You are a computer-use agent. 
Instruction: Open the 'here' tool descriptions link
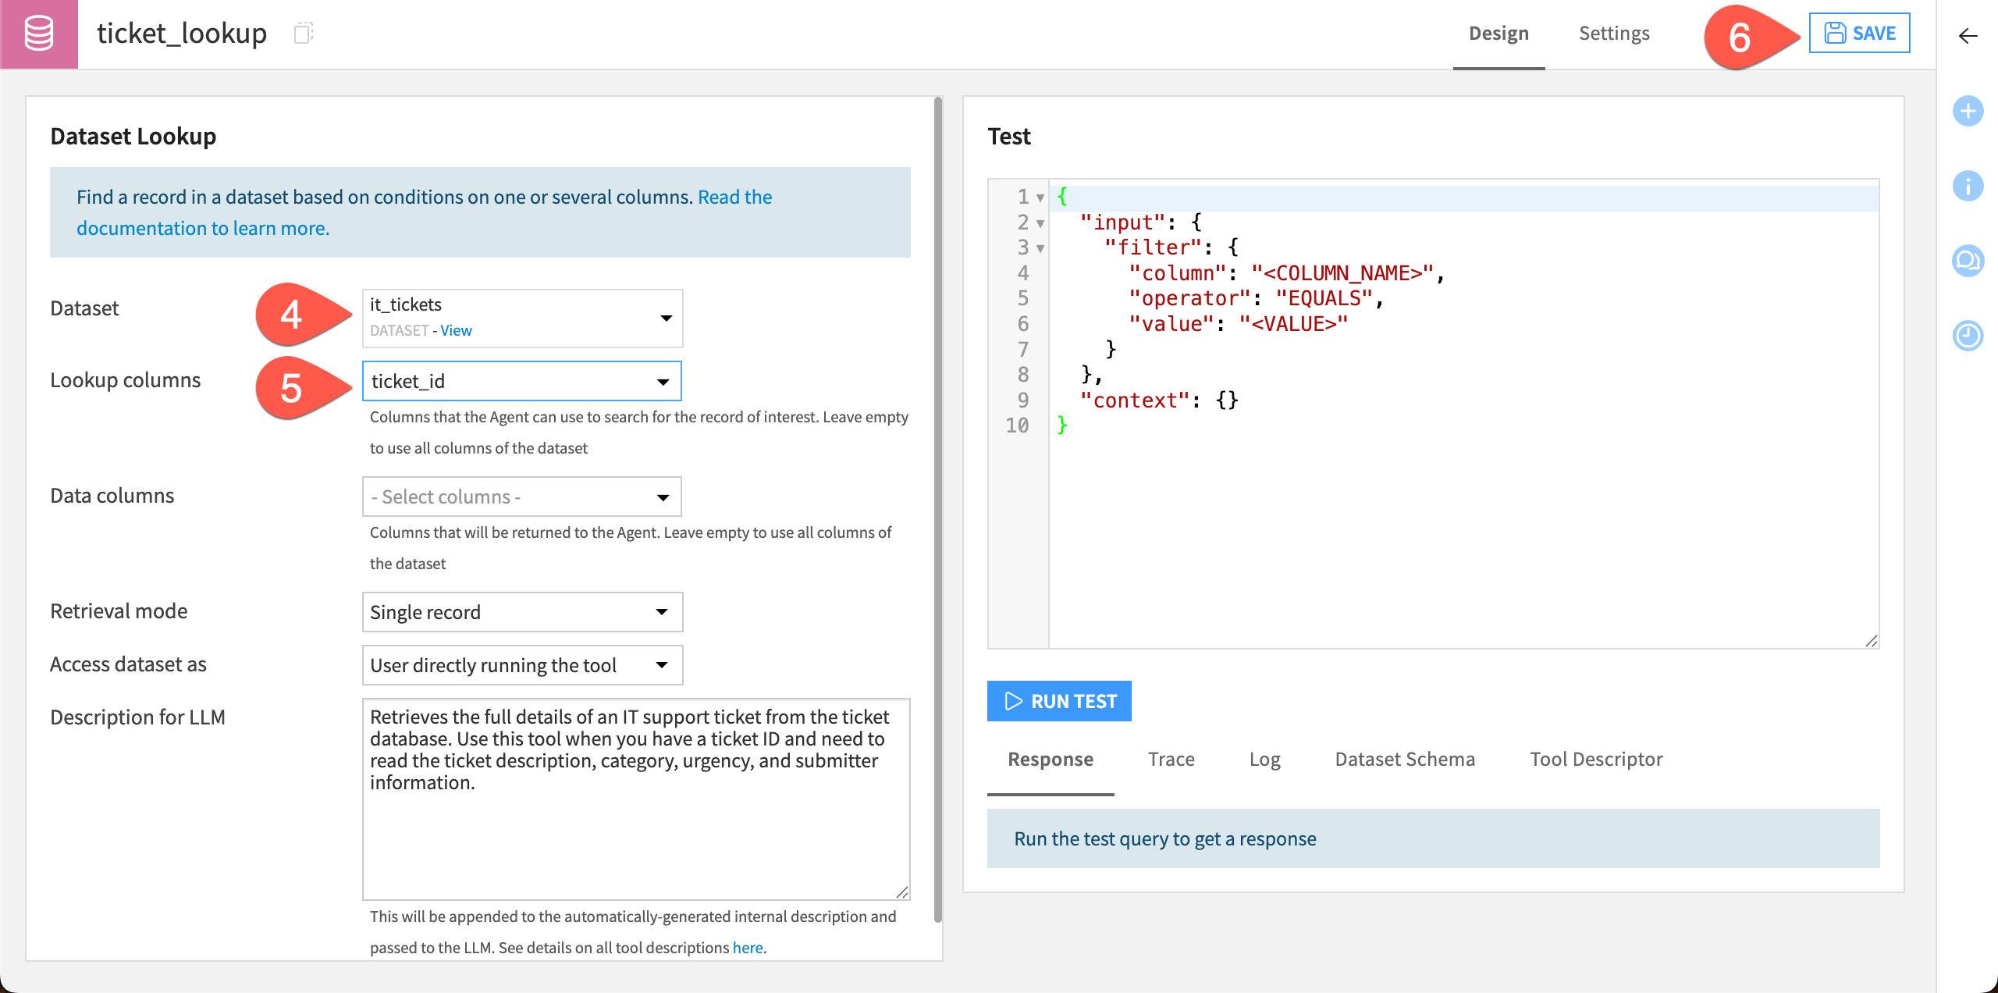(748, 948)
